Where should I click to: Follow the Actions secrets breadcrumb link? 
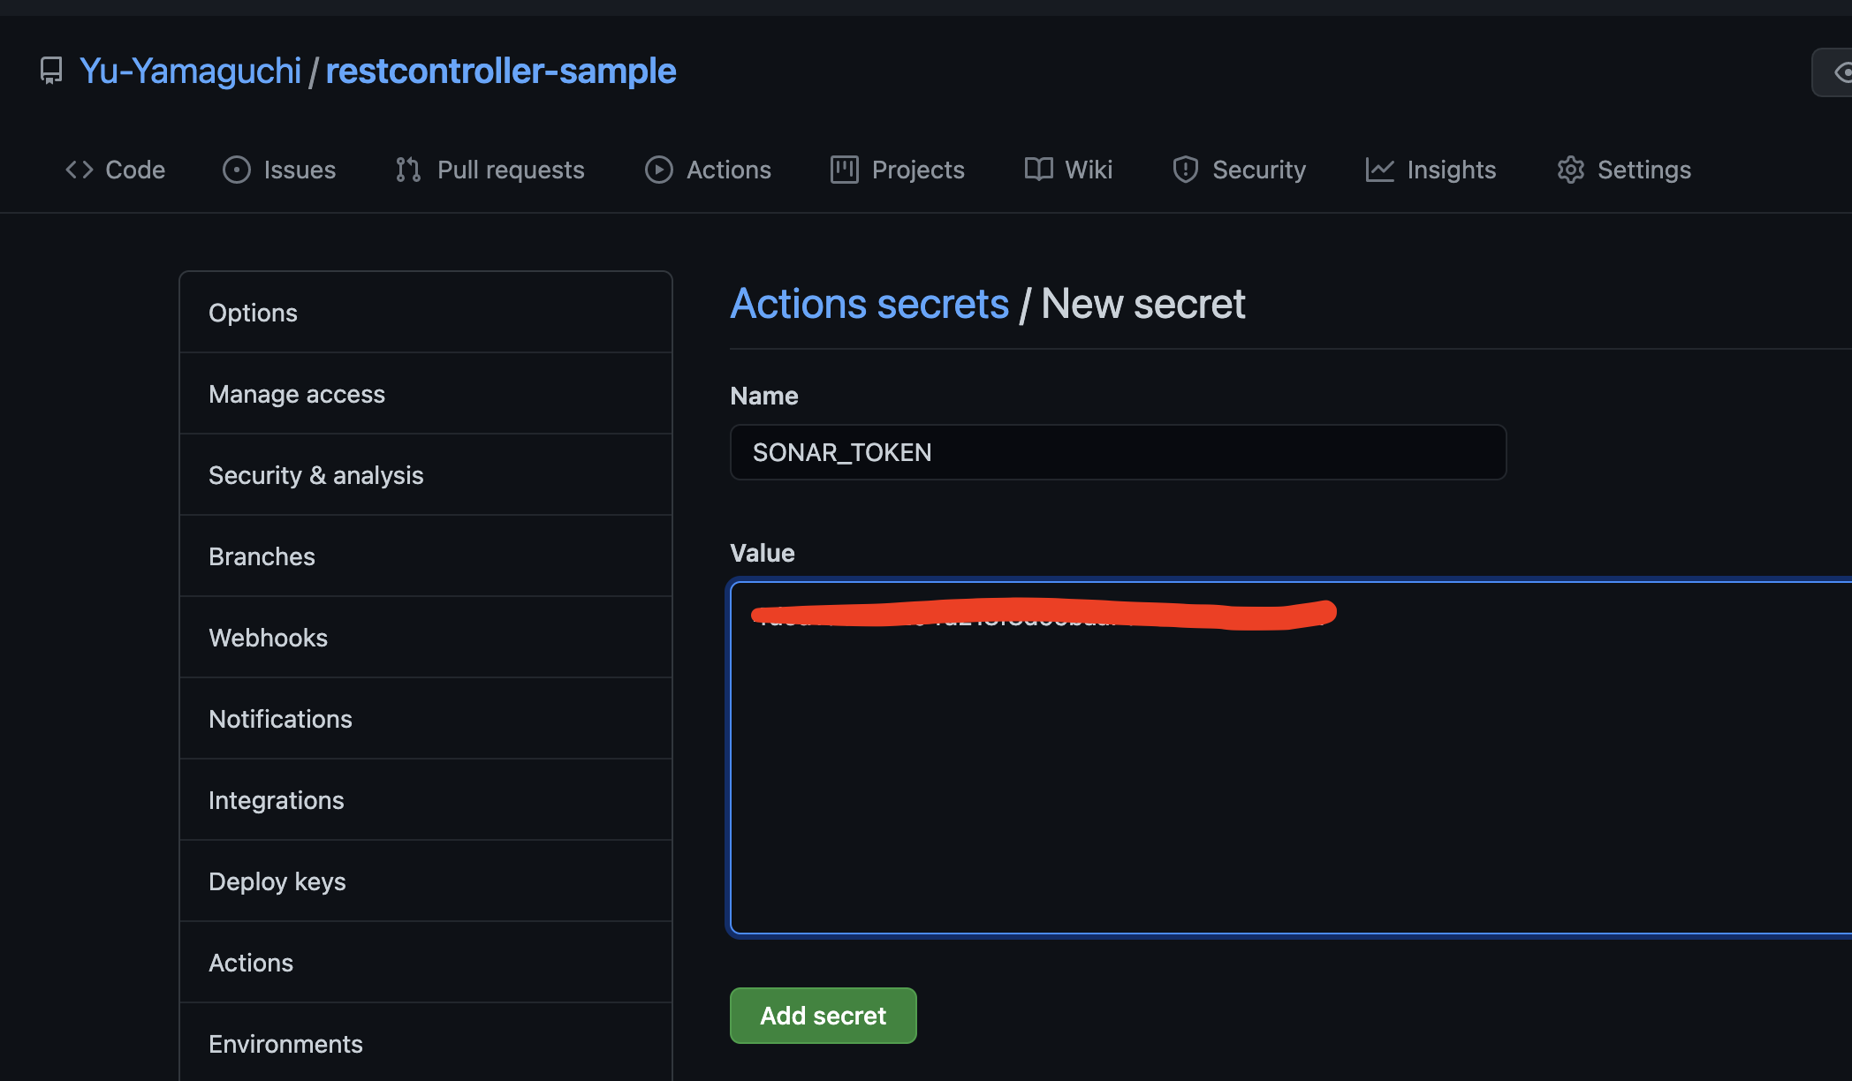(869, 303)
